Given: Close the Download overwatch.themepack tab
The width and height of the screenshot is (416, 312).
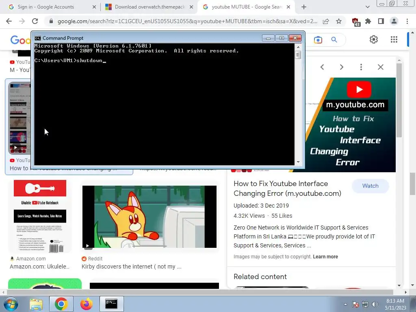Looking at the screenshot, I should click(191, 7).
